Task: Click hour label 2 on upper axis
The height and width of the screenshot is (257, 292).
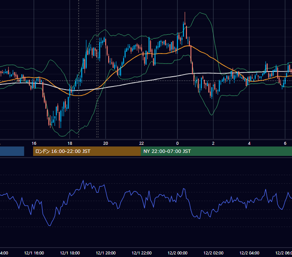Action: coord(213,143)
